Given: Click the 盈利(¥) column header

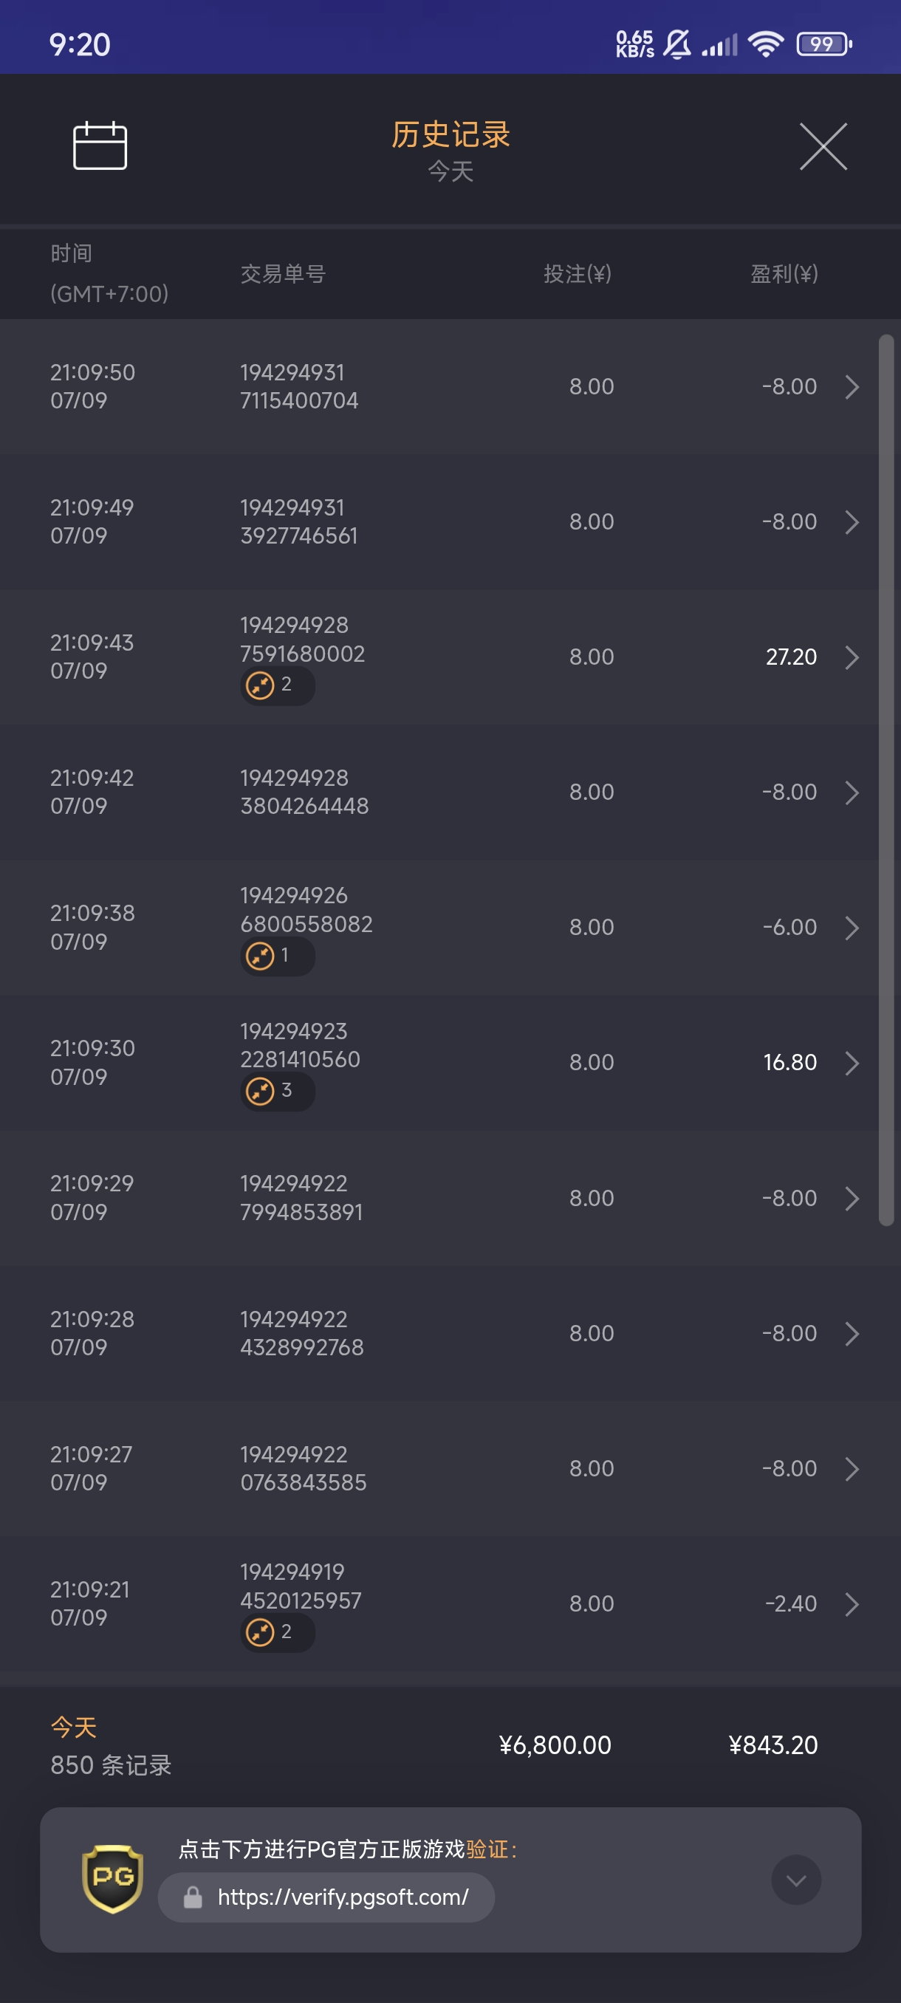Looking at the screenshot, I should [784, 274].
